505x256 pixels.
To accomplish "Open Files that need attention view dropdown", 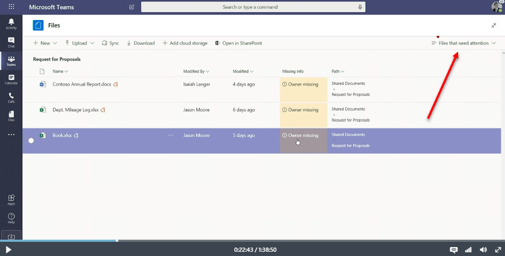I will (x=463, y=43).
